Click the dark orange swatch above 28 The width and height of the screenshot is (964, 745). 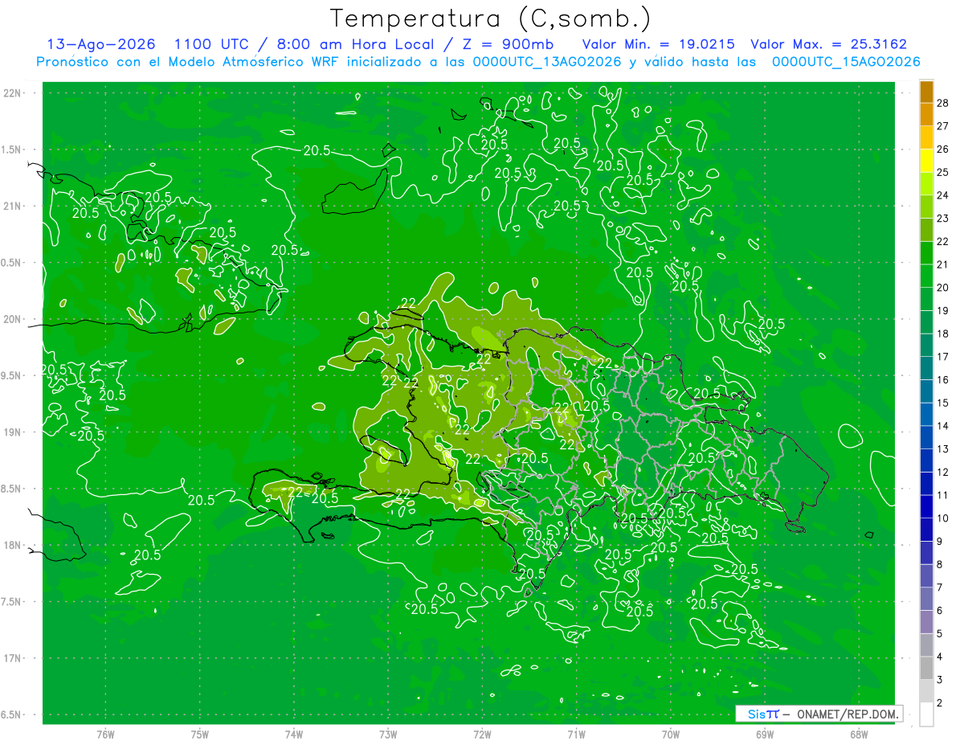(926, 92)
